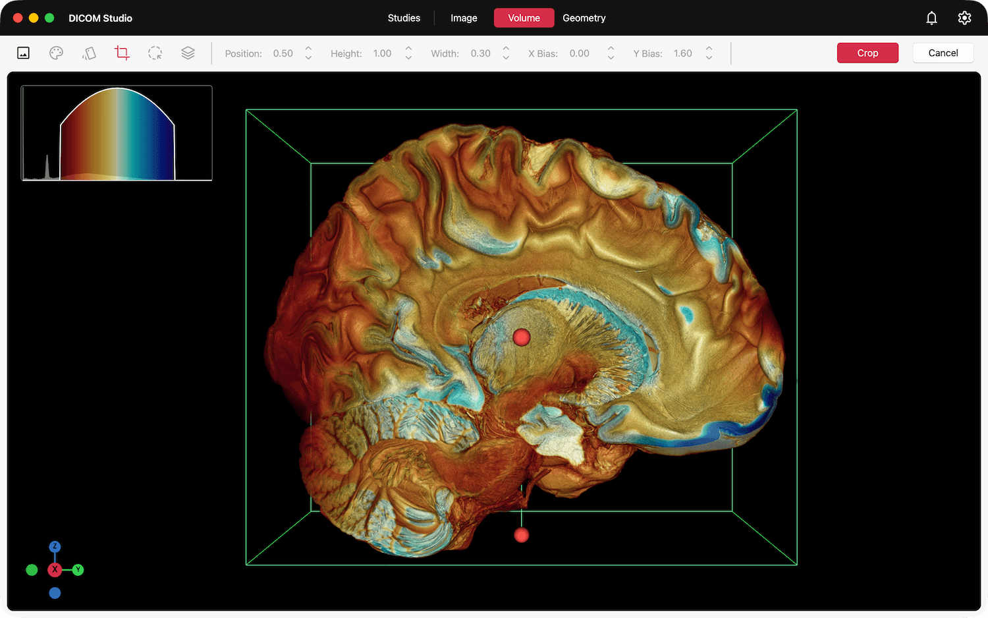Screen dimensions: 988x618
Task: Increase the Y Bias value
Action: click(709, 49)
